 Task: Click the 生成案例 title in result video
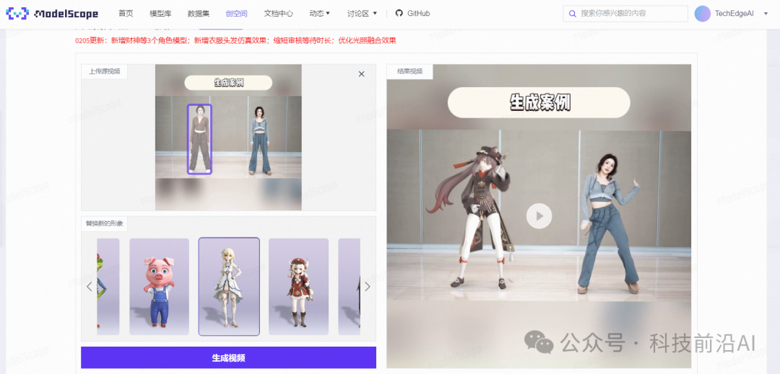click(539, 102)
